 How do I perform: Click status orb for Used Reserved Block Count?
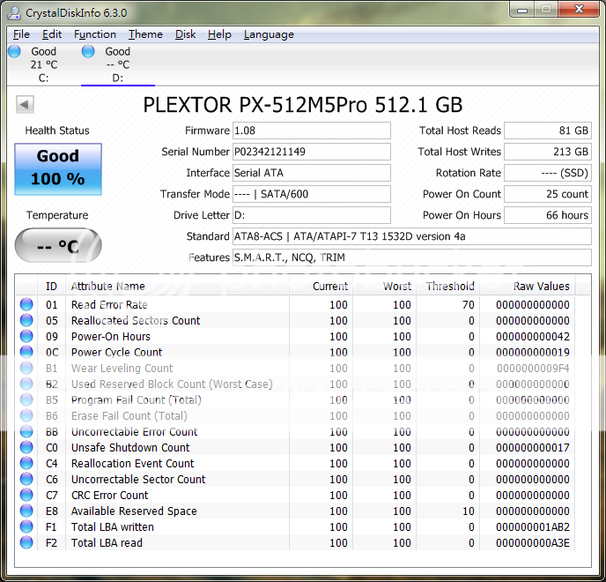click(26, 384)
